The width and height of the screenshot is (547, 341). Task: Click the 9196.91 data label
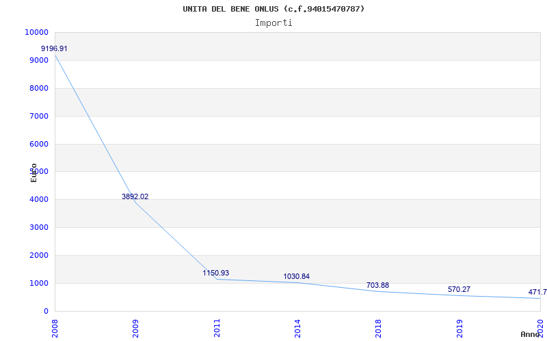click(x=54, y=48)
